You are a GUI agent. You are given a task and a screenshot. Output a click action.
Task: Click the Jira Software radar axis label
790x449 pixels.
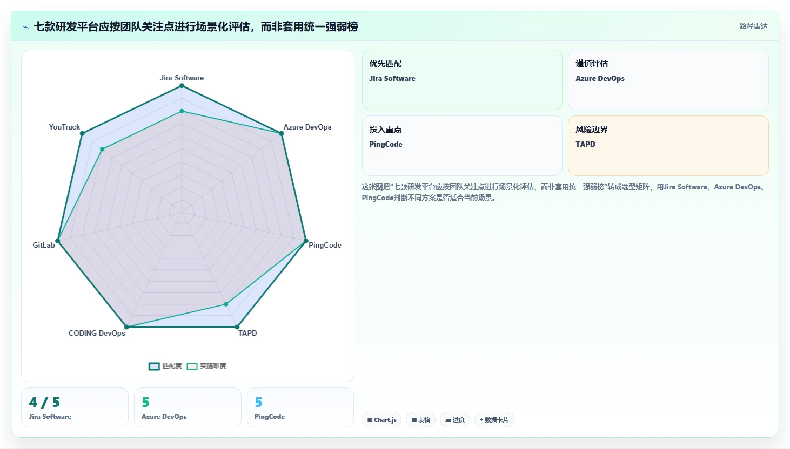pyautogui.click(x=182, y=78)
